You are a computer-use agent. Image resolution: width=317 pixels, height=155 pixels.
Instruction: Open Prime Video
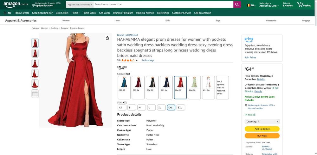click(89, 13)
